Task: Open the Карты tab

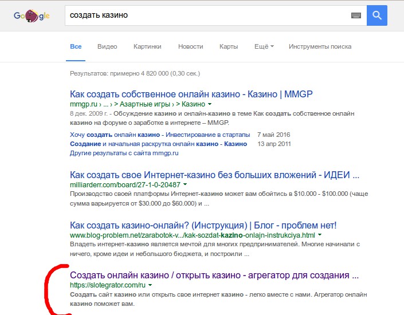Action: tap(229, 46)
